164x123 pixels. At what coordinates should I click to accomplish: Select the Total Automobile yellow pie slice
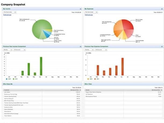125,36
